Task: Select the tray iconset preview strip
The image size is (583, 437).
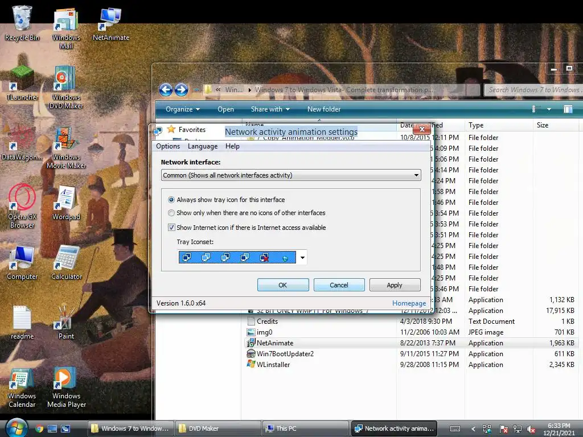Action: point(237,257)
